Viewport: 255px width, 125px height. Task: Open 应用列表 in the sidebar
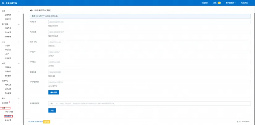pyautogui.click(x=8, y=15)
